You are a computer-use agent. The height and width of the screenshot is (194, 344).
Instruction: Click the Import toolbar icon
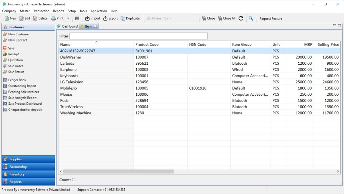pyautogui.click(x=87, y=18)
